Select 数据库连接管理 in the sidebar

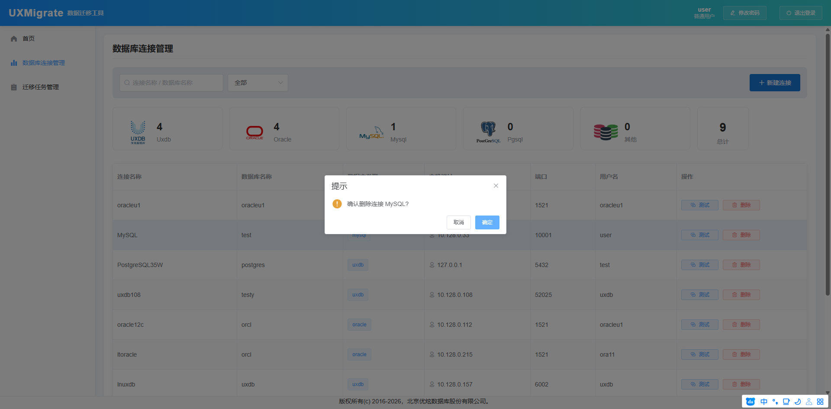click(43, 63)
